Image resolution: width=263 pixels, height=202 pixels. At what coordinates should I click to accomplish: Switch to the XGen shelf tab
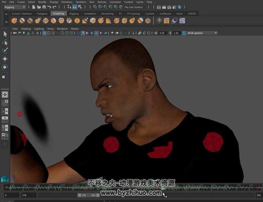pyautogui.click(x=179, y=14)
